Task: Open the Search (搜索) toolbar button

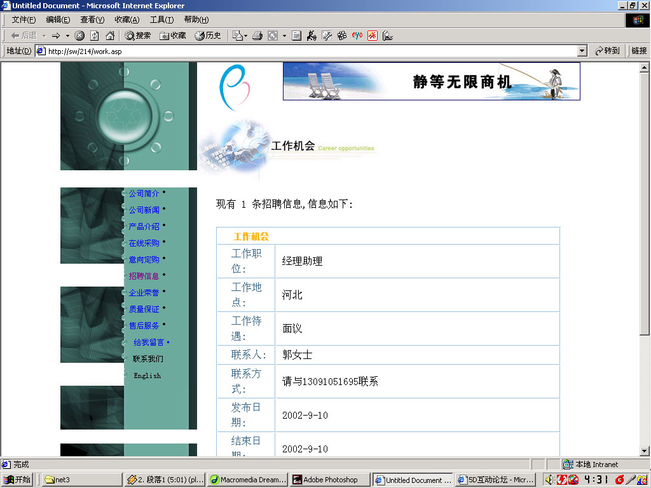Action: coord(138,36)
